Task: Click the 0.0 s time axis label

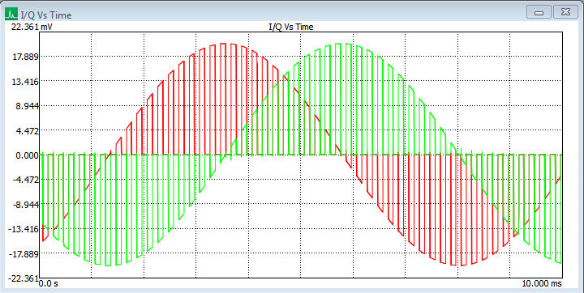Action: point(49,284)
